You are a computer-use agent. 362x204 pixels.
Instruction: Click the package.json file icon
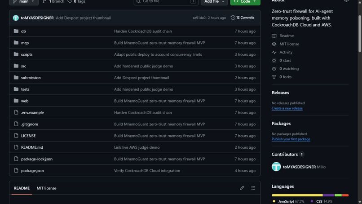click(x=16, y=170)
